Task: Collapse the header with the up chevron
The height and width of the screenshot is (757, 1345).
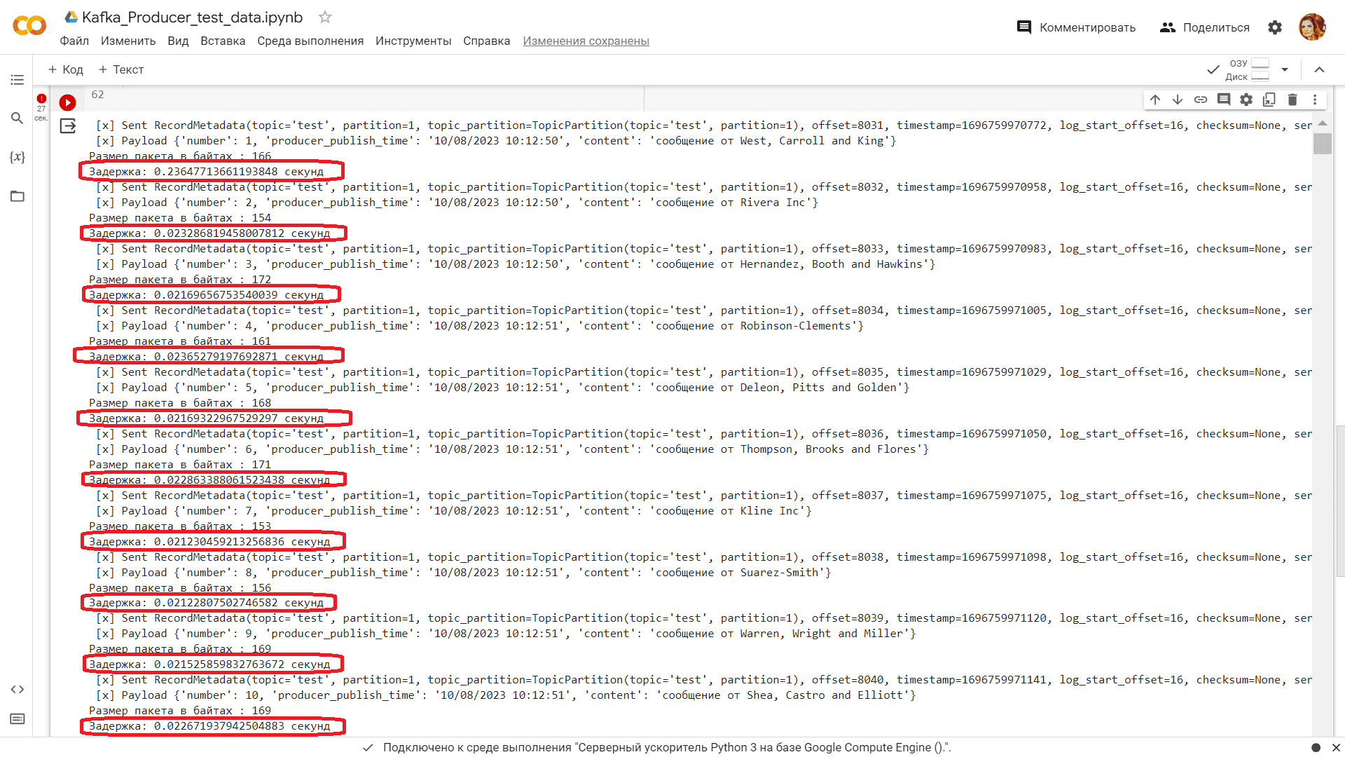Action: [x=1319, y=69]
